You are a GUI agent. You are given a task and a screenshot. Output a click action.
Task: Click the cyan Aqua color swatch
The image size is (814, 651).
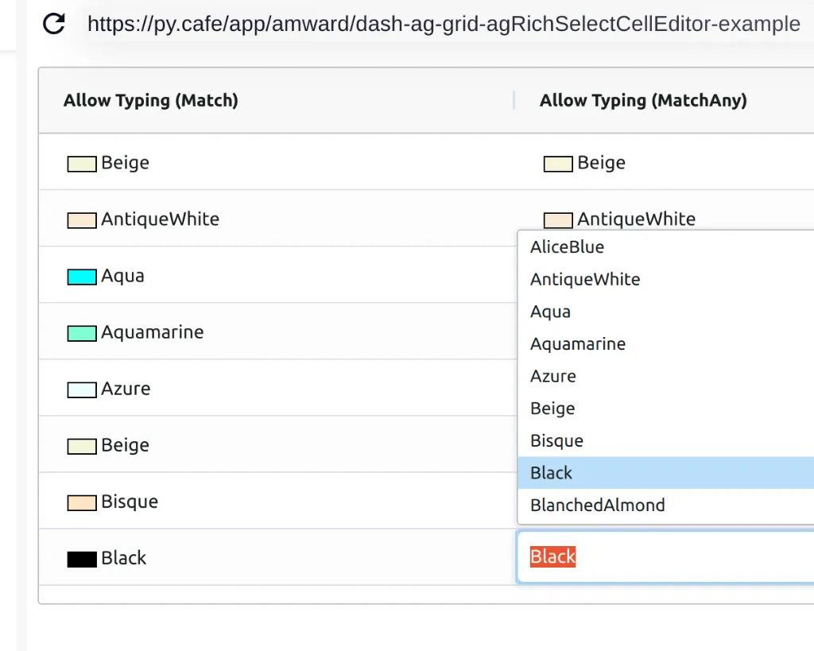82,277
